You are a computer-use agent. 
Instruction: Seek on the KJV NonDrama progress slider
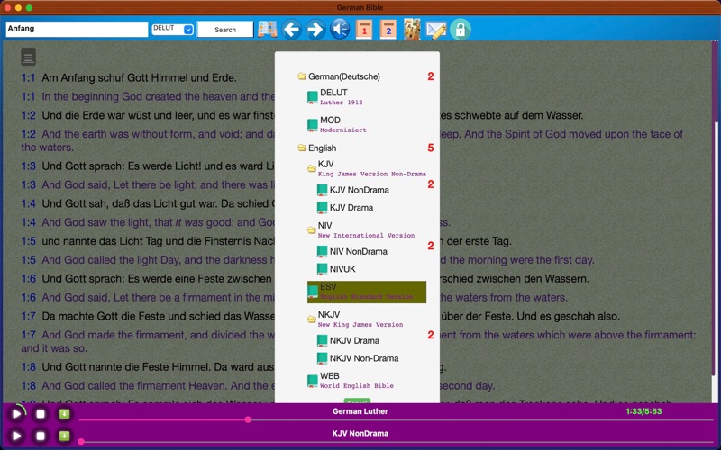pos(396,442)
